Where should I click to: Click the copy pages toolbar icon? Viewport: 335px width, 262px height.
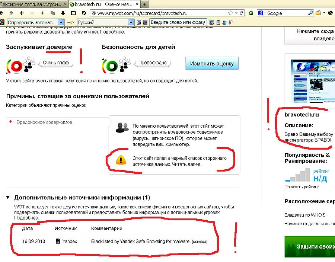tap(52, 13)
